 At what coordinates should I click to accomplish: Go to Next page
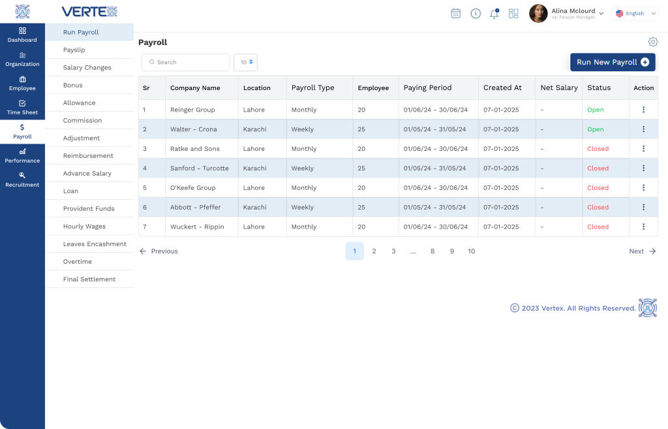pos(643,251)
